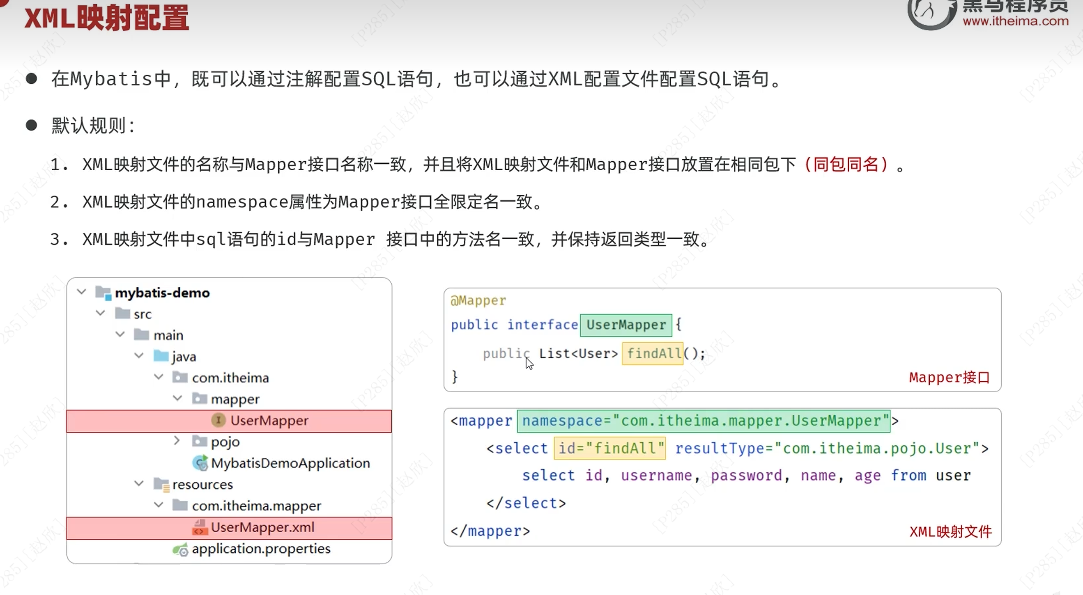Click the application.properties file icon
Screen dimensions: 1083x595
(181, 549)
